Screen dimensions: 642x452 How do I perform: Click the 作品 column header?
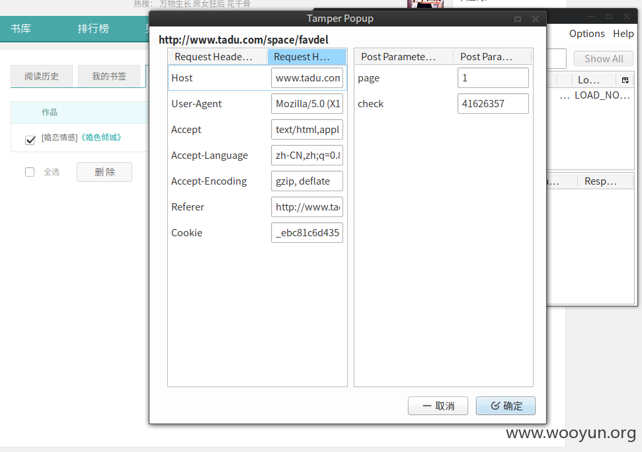pos(50,113)
